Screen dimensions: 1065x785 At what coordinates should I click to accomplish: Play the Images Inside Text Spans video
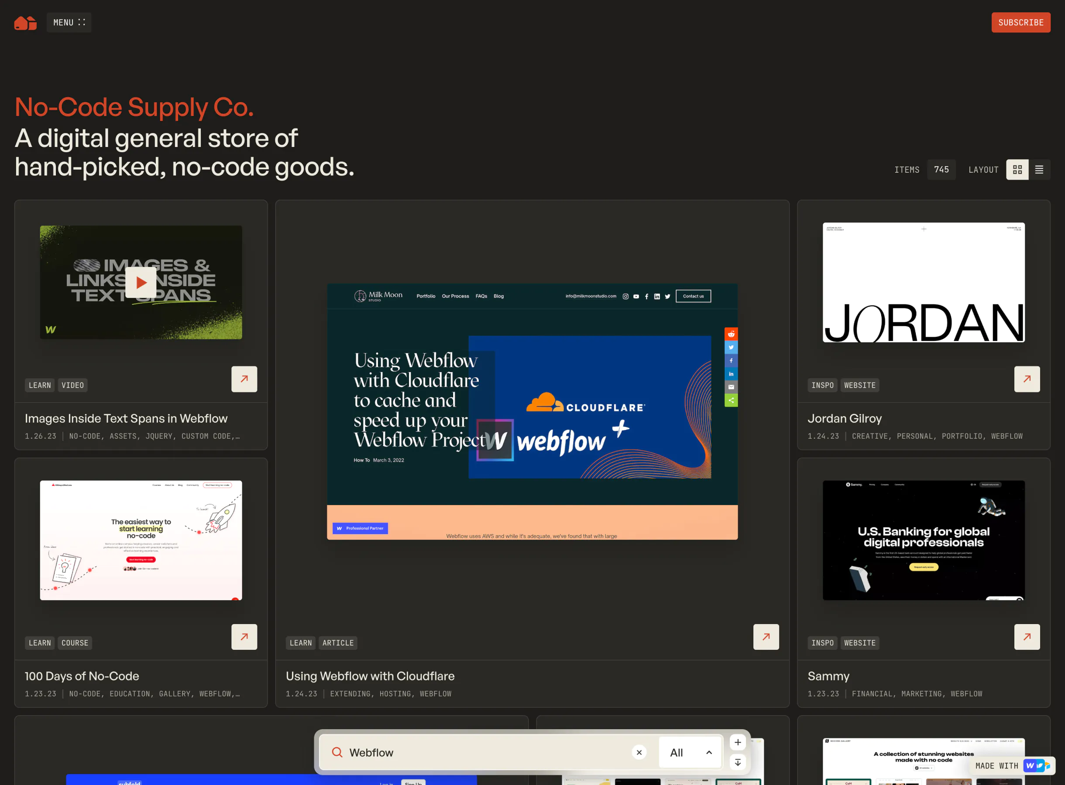click(x=141, y=283)
